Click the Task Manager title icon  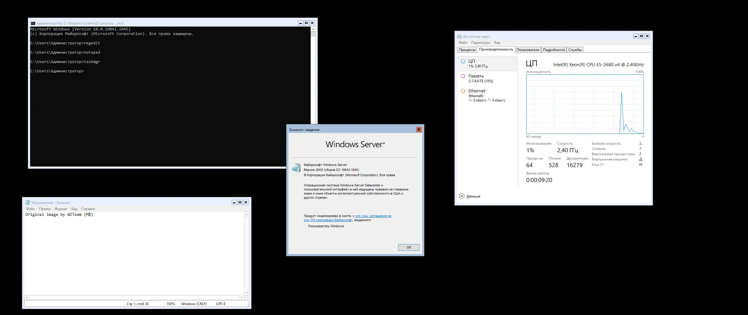click(460, 36)
